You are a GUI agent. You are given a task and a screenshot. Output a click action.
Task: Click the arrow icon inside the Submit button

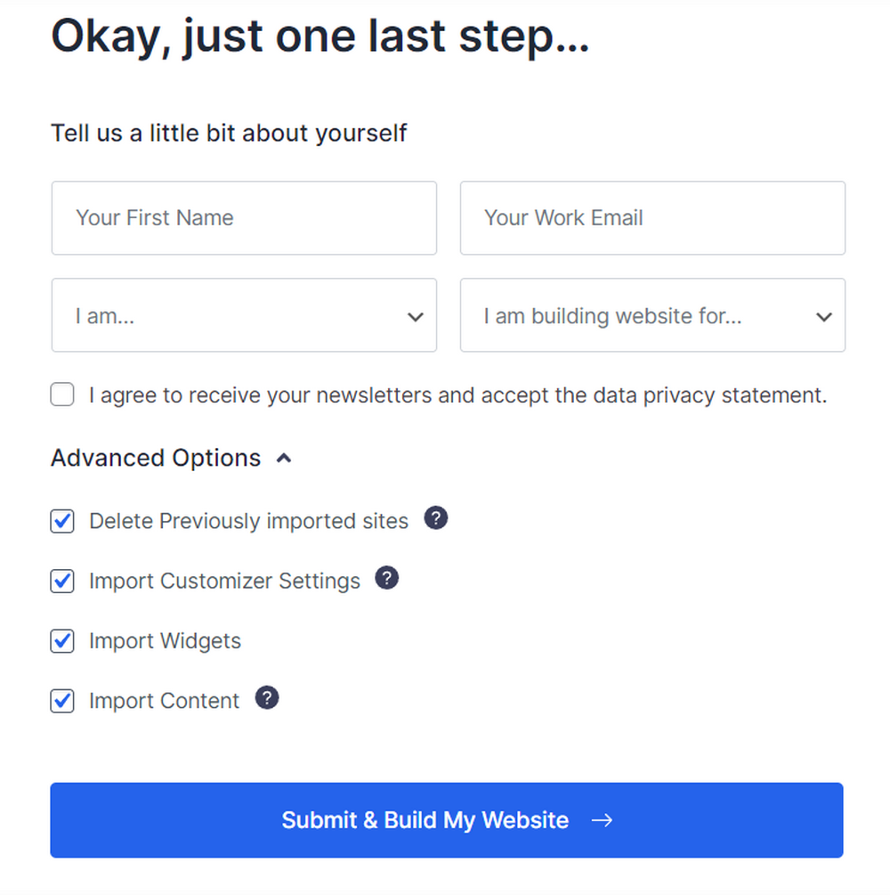pyautogui.click(x=603, y=820)
